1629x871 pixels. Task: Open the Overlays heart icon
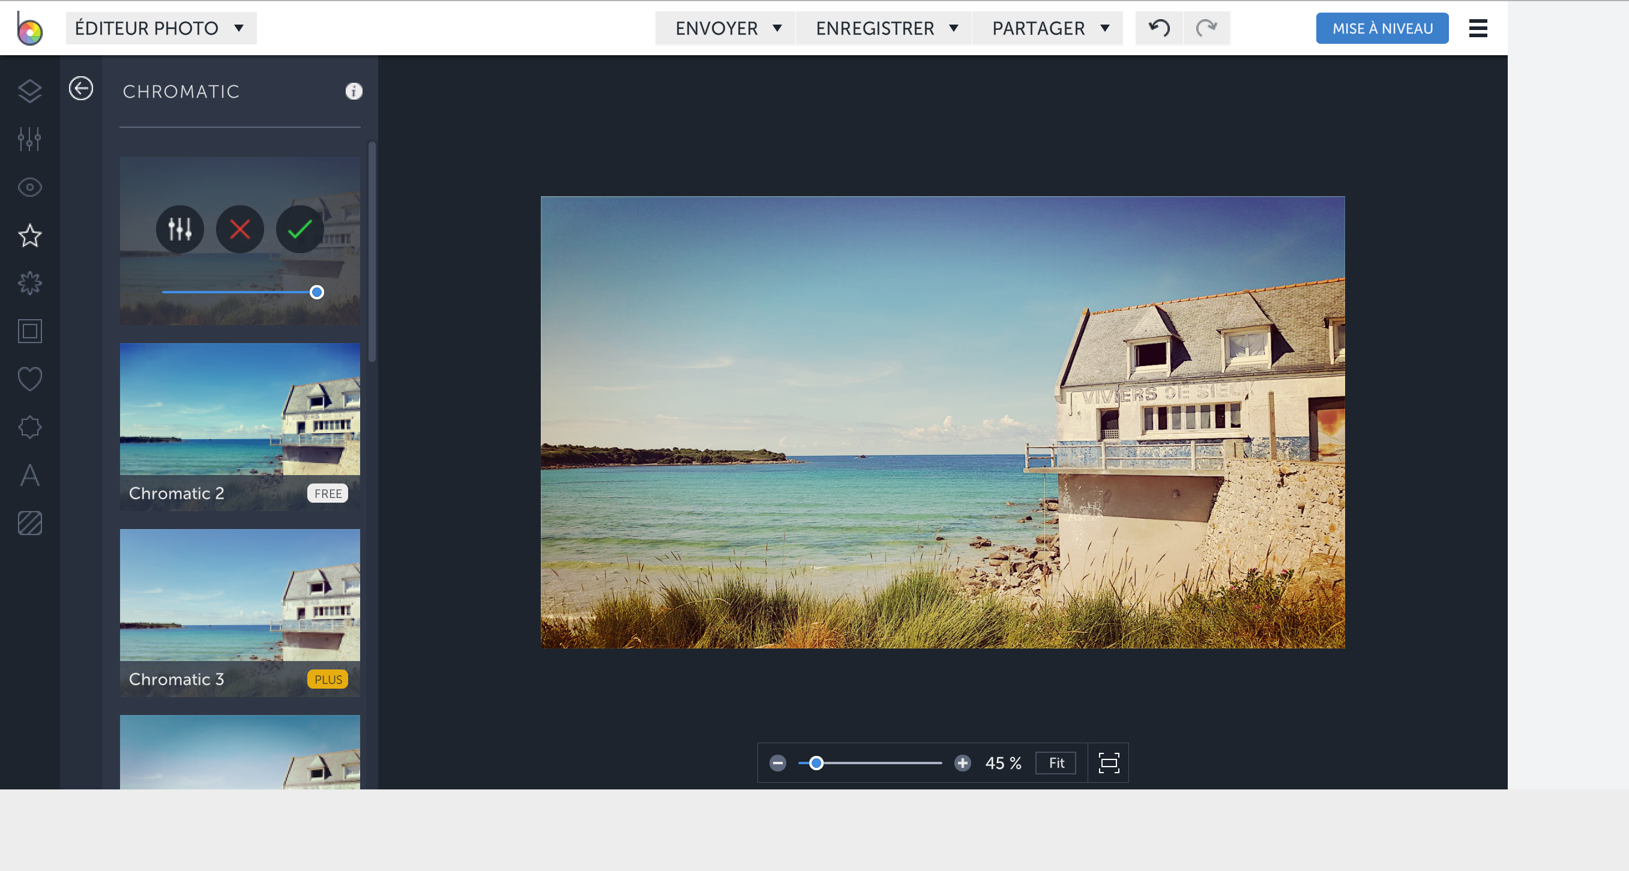pyautogui.click(x=30, y=379)
